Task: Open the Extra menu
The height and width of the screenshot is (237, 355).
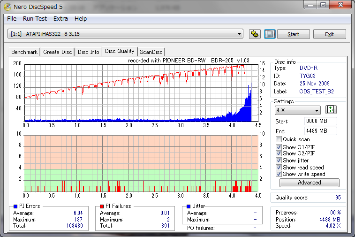Action: [60, 19]
